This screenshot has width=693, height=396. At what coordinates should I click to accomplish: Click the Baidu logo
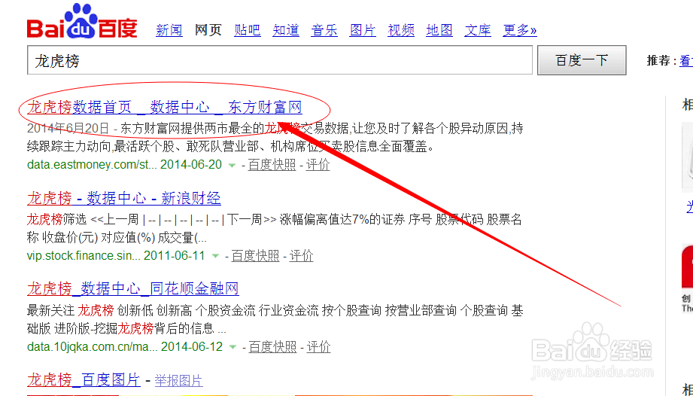point(82,22)
